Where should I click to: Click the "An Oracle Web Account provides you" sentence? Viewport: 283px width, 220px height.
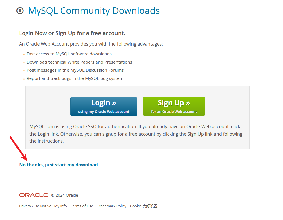(91, 44)
